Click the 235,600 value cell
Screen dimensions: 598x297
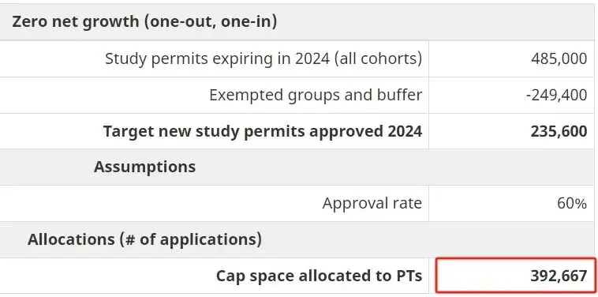click(x=511, y=131)
